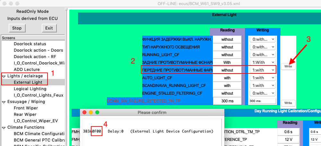Open I_O_Control_Doorlock screen item
The width and height of the screenshot is (321, 146).
coord(39,63)
